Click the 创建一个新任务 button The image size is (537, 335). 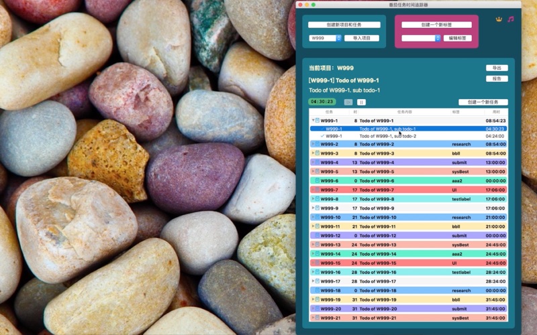point(483,102)
